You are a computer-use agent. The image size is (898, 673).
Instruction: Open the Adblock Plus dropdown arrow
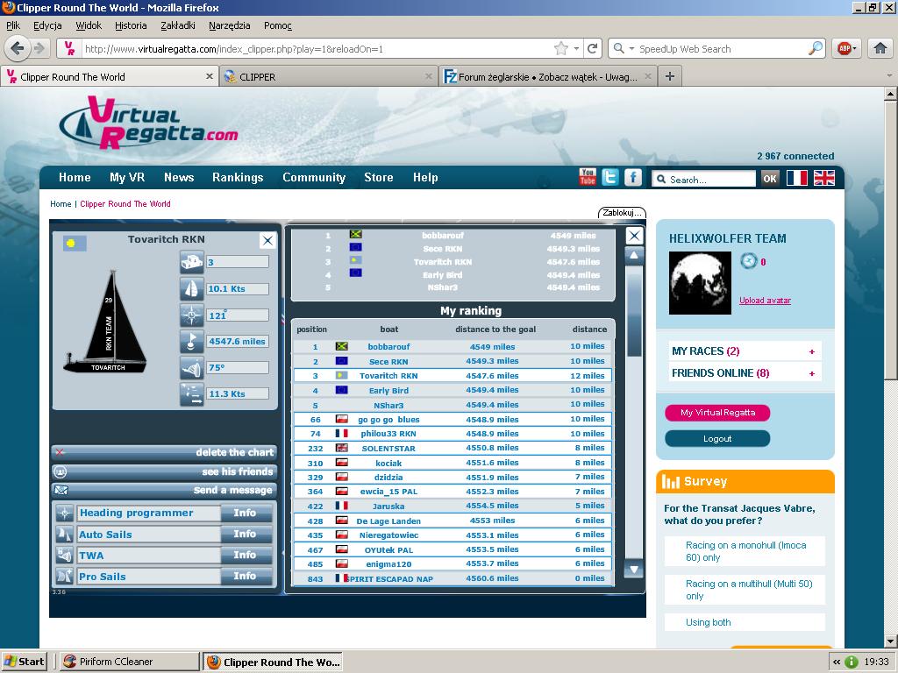pos(855,49)
